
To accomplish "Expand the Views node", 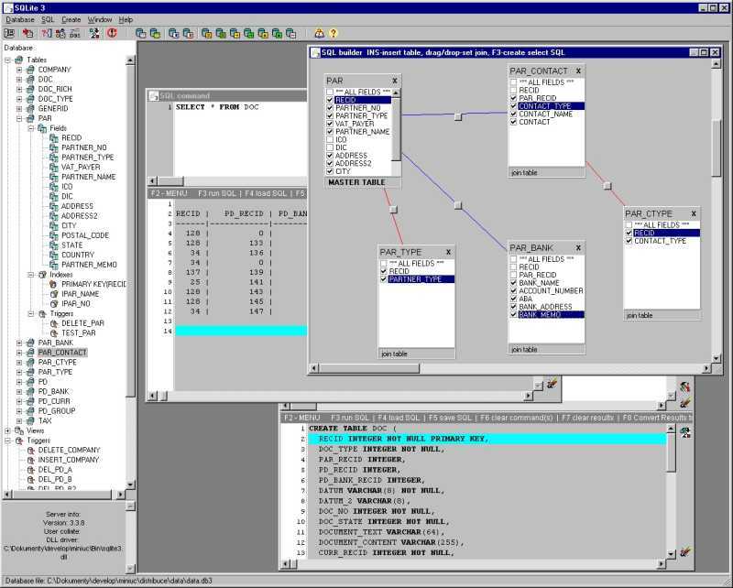I will (7, 430).
